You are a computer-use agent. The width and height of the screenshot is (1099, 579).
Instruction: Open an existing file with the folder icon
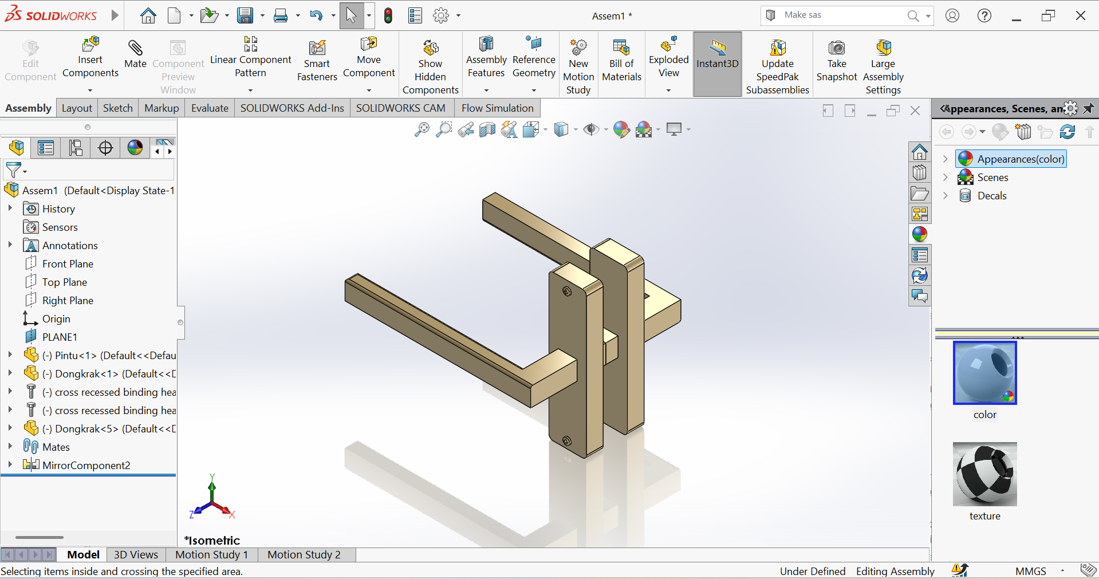pyautogui.click(x=209, y=15)
